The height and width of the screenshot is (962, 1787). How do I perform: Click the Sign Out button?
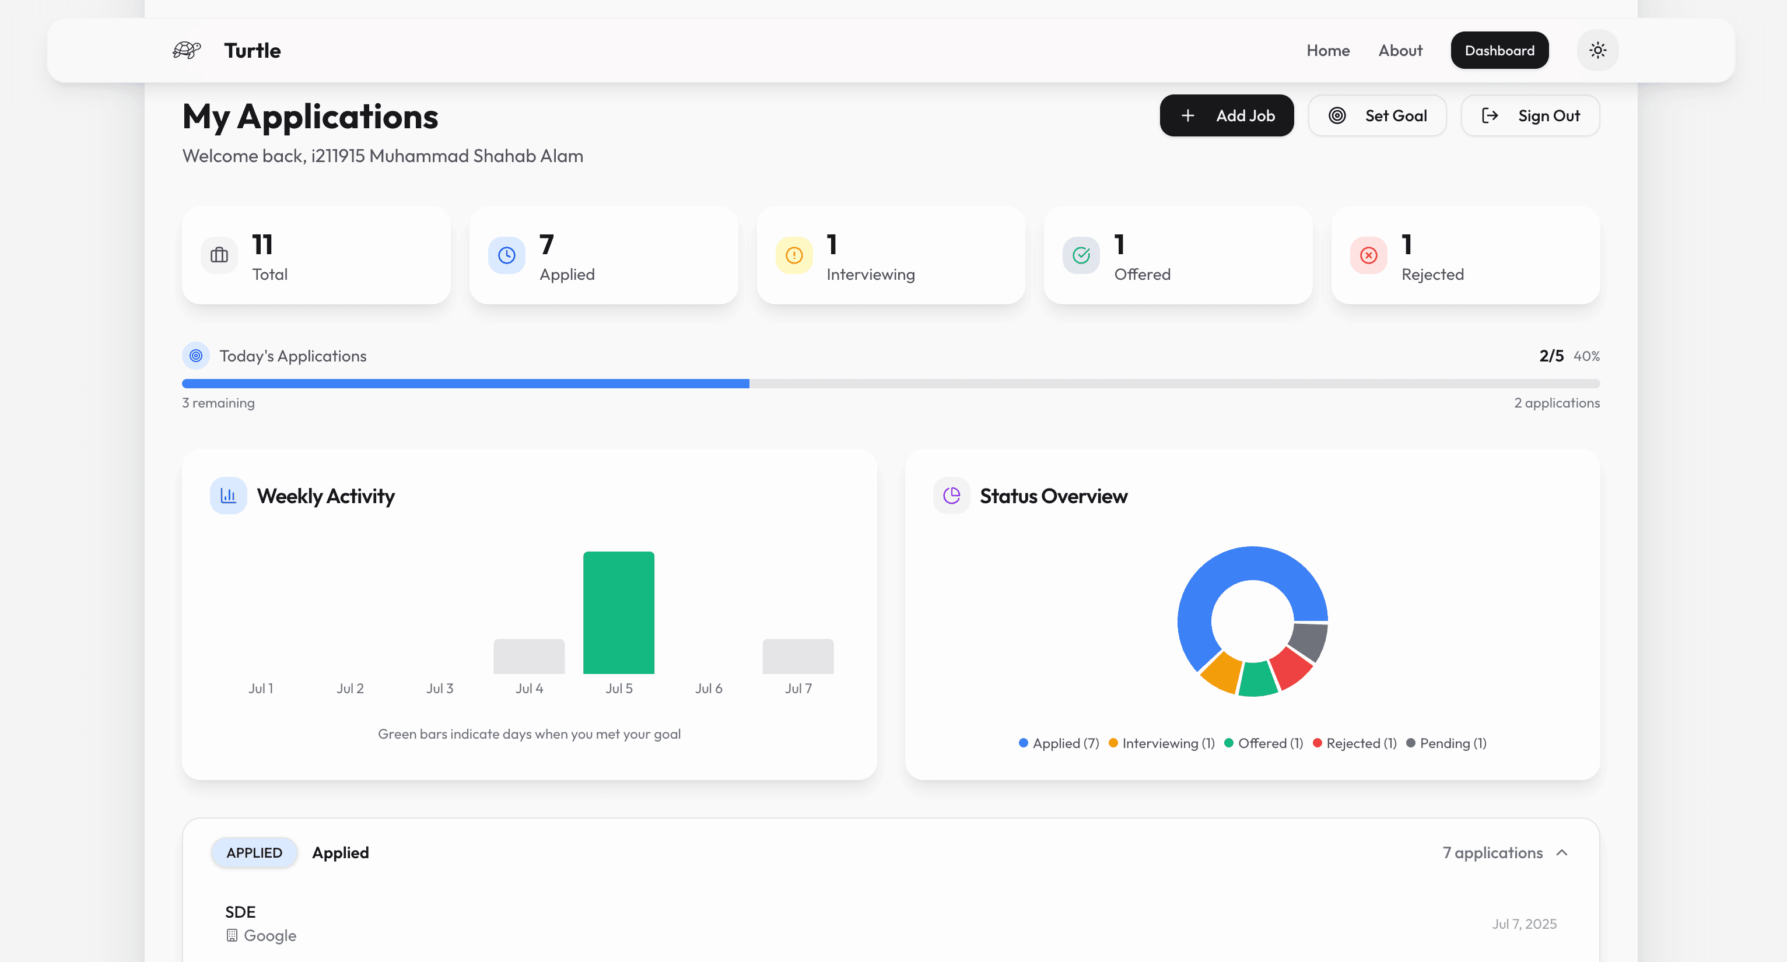pos(1530,115)
